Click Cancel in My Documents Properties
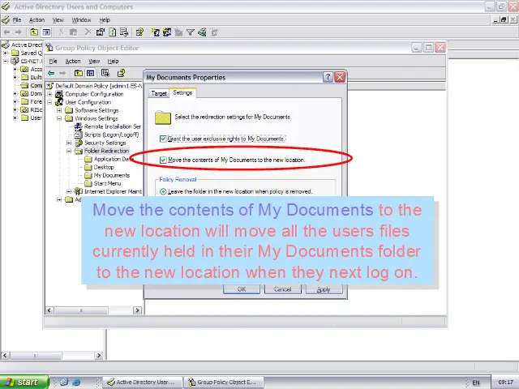The image size is (519, 389). pyautogui.click(x=283, y=289)
